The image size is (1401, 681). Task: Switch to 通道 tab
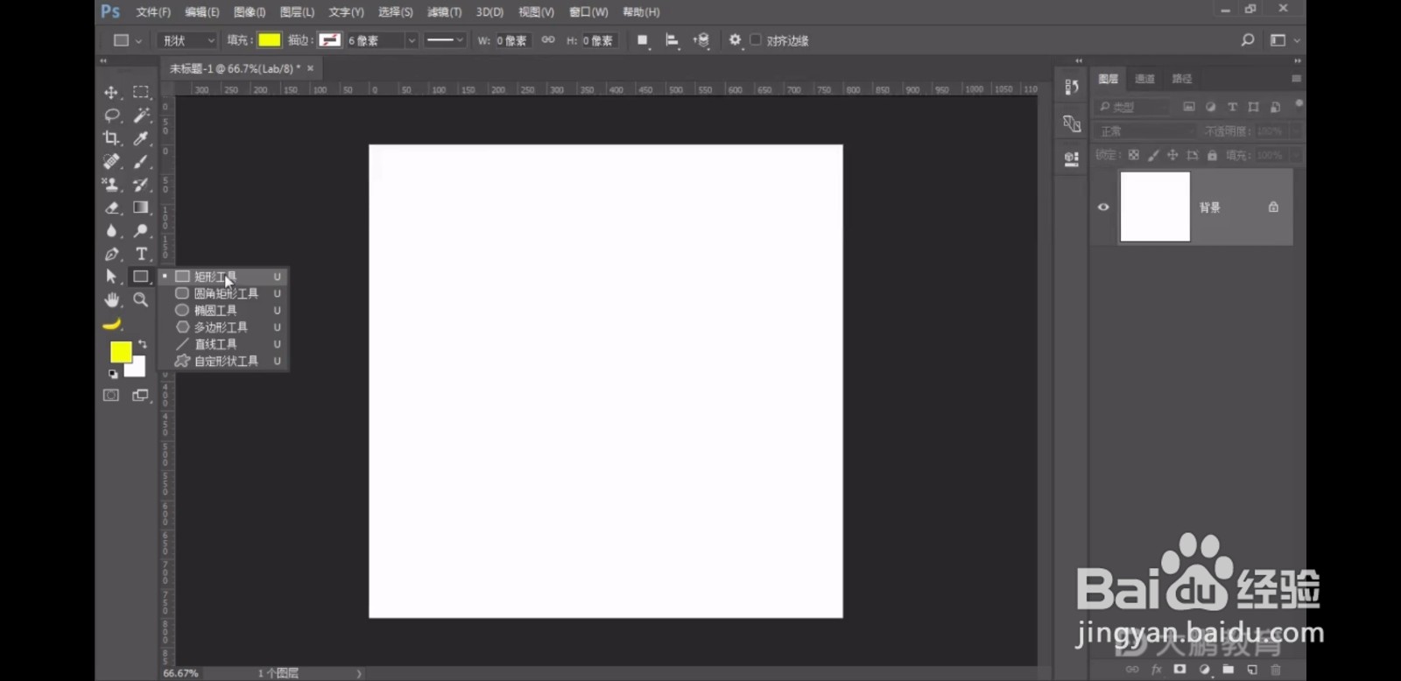pyautogui.click(x=1145, y=79)
